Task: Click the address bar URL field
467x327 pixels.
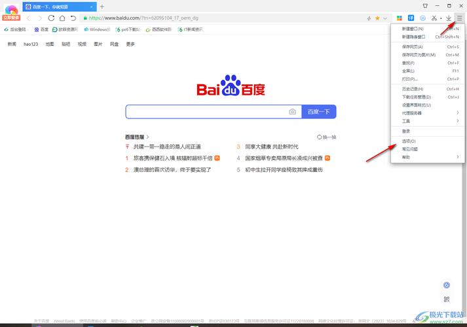Action: [223, 18]
